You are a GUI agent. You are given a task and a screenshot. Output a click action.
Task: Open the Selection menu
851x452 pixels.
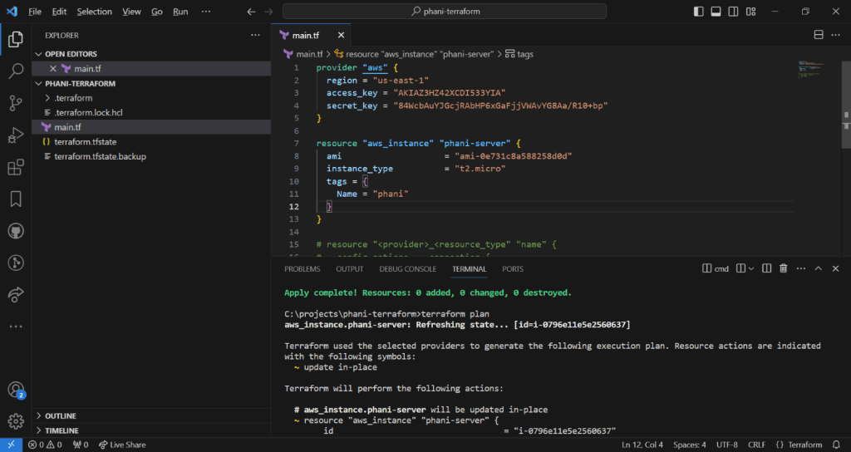point(94,12)
